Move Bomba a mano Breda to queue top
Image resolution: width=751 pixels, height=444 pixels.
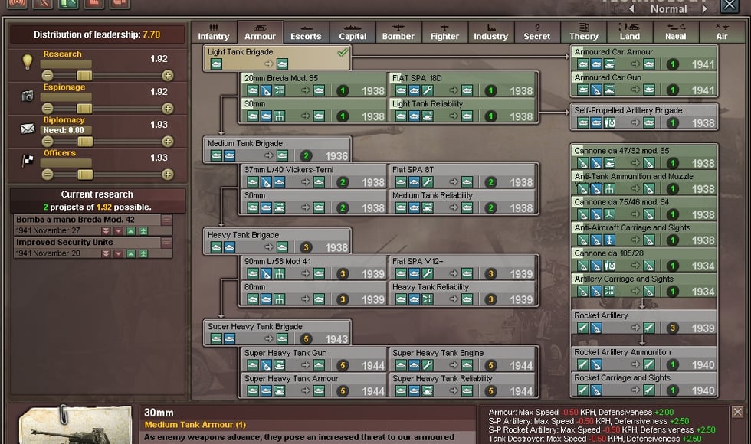pyautogui.click(x=143, y=231)
